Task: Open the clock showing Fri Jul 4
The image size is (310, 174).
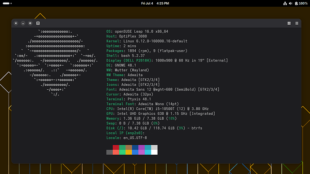Action: (x=155, y=3)
